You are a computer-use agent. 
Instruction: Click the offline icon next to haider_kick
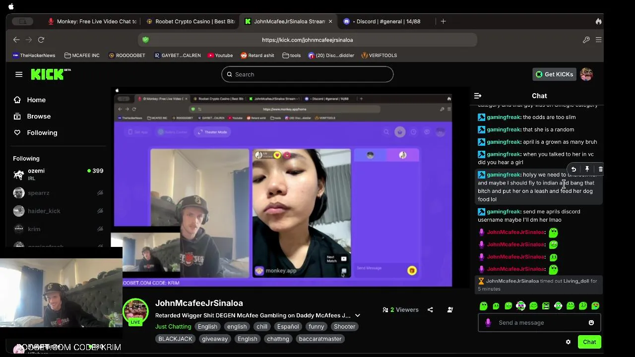[100, 211]
